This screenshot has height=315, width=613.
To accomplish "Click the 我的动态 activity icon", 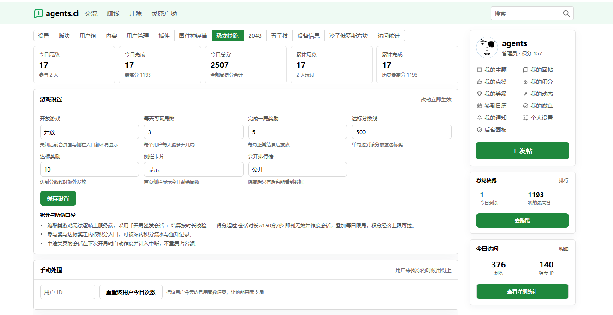I will 525,94.
